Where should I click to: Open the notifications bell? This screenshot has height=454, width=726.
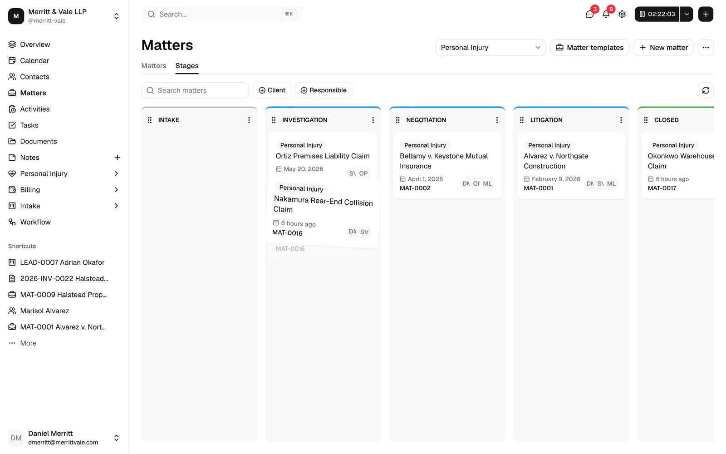pos(606,14)
